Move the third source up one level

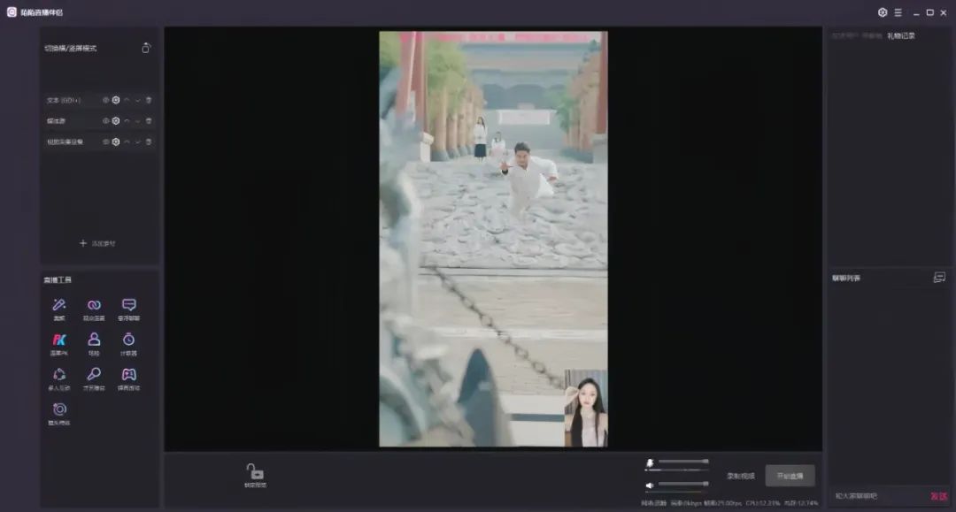pos(127,141)
